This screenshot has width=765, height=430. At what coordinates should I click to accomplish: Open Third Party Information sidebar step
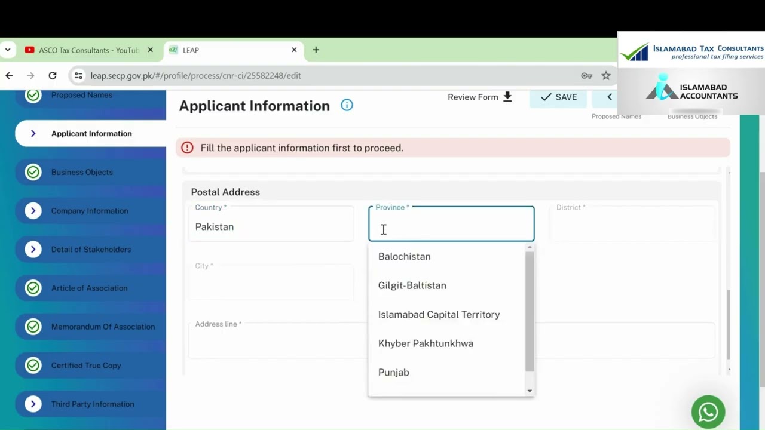pos(90,404)
